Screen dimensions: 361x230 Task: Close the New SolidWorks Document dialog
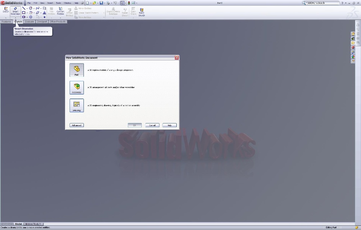(177, 58)
